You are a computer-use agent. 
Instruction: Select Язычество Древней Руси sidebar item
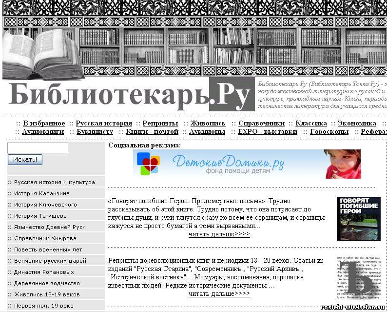coord(56,227)
